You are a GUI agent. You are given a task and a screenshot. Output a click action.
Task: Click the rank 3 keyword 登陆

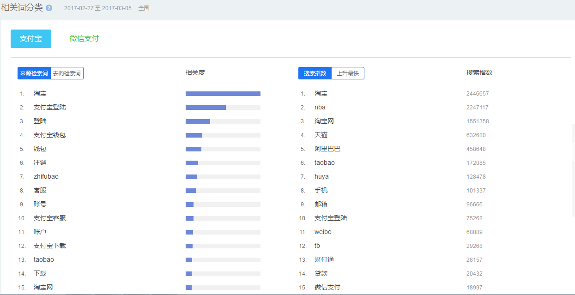(x=40, y=121)
